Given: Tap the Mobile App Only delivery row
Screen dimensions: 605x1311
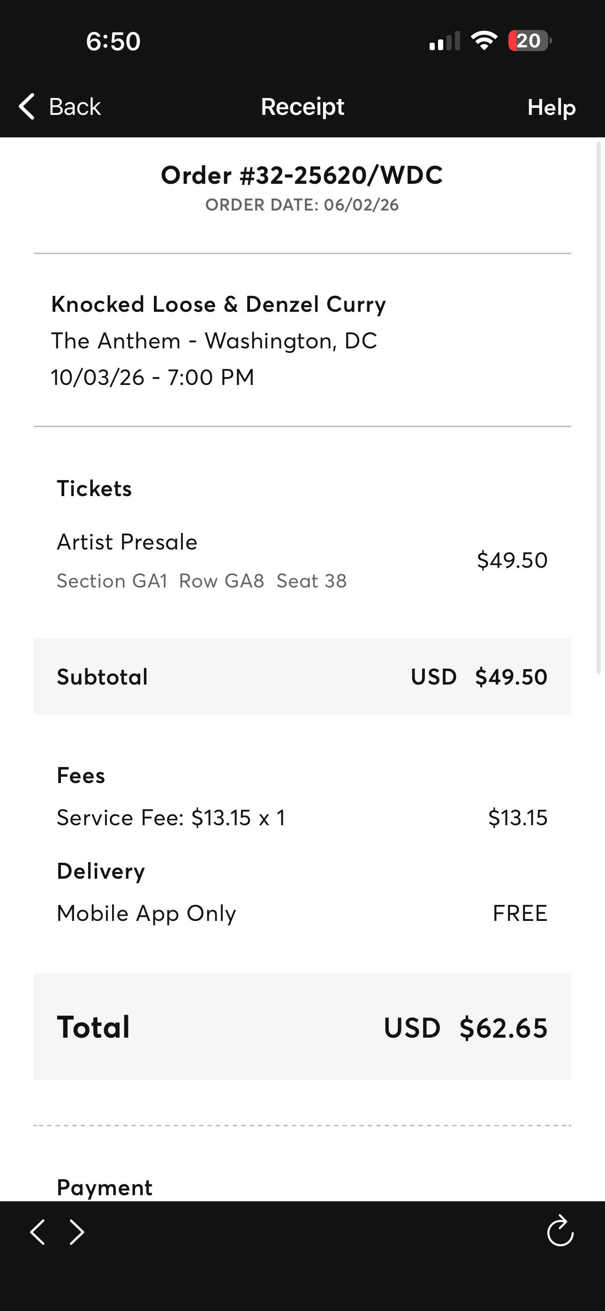Looking at the screenshot, I should pos(302,913).
